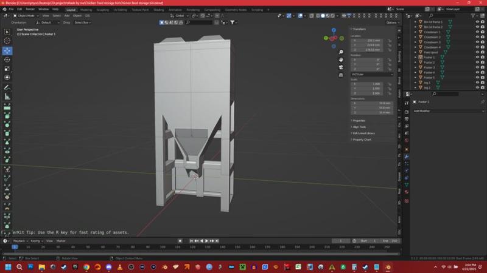Screen dimensions: 487x273
Task: Lock the X location padlock icon
Action: tap(390, 41)
